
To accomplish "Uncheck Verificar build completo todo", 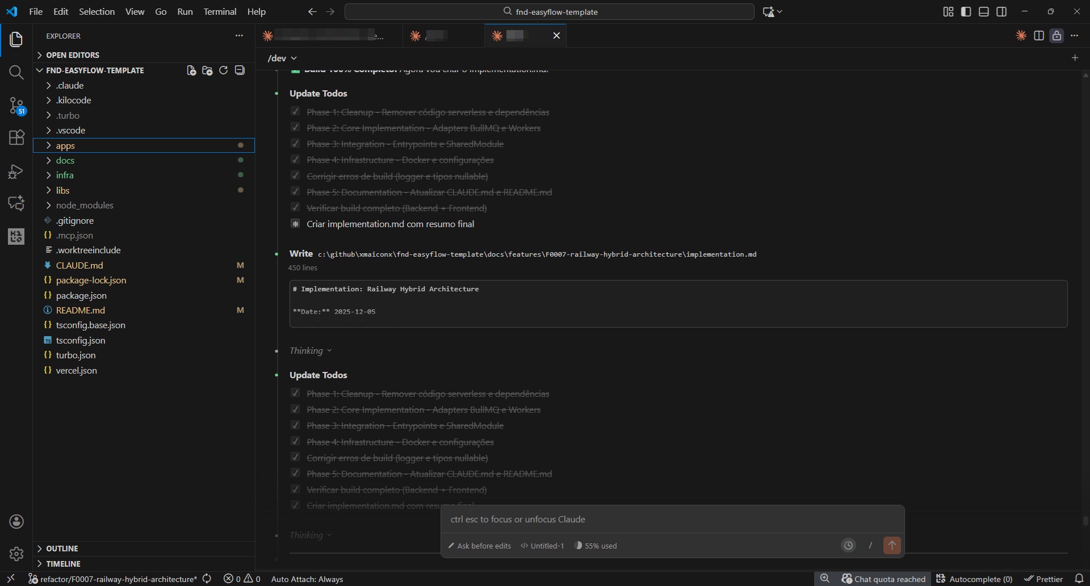I will point(296,207).
